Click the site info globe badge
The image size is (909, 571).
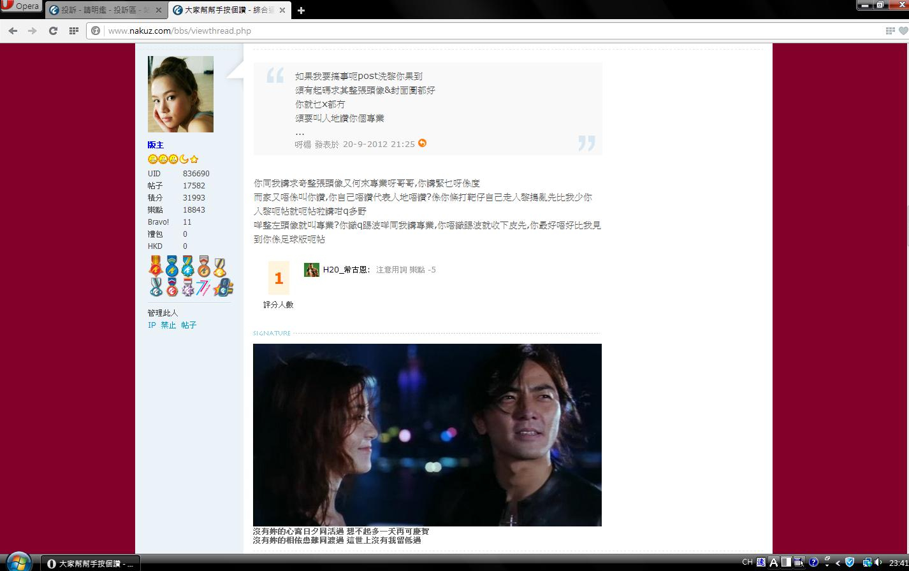96,31
